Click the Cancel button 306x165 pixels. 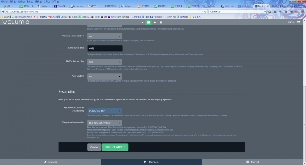[94, 147]
